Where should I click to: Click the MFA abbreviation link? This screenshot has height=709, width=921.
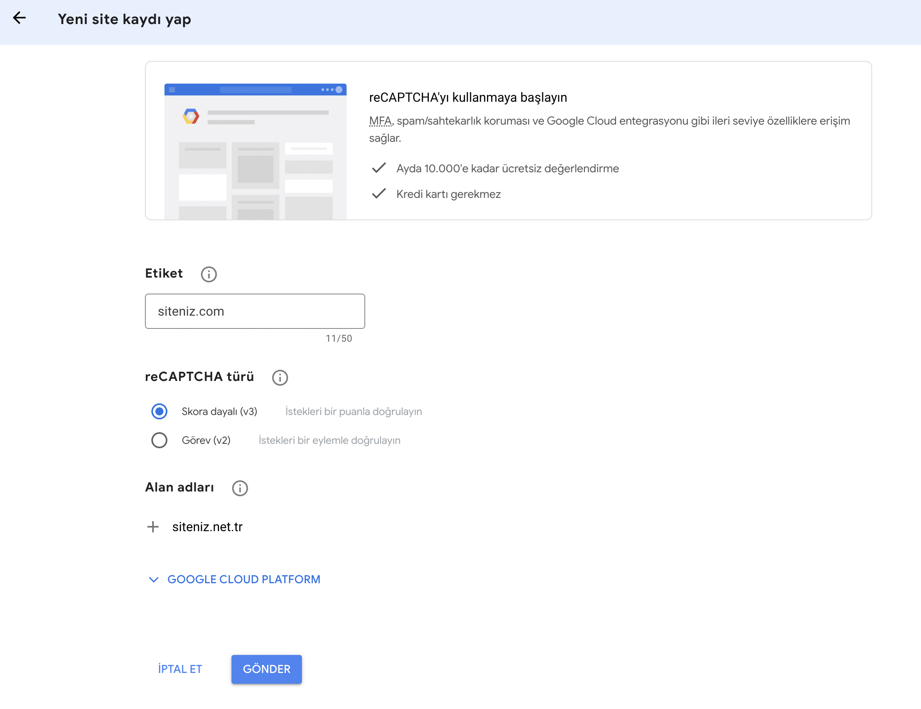[x=380, y=121]
